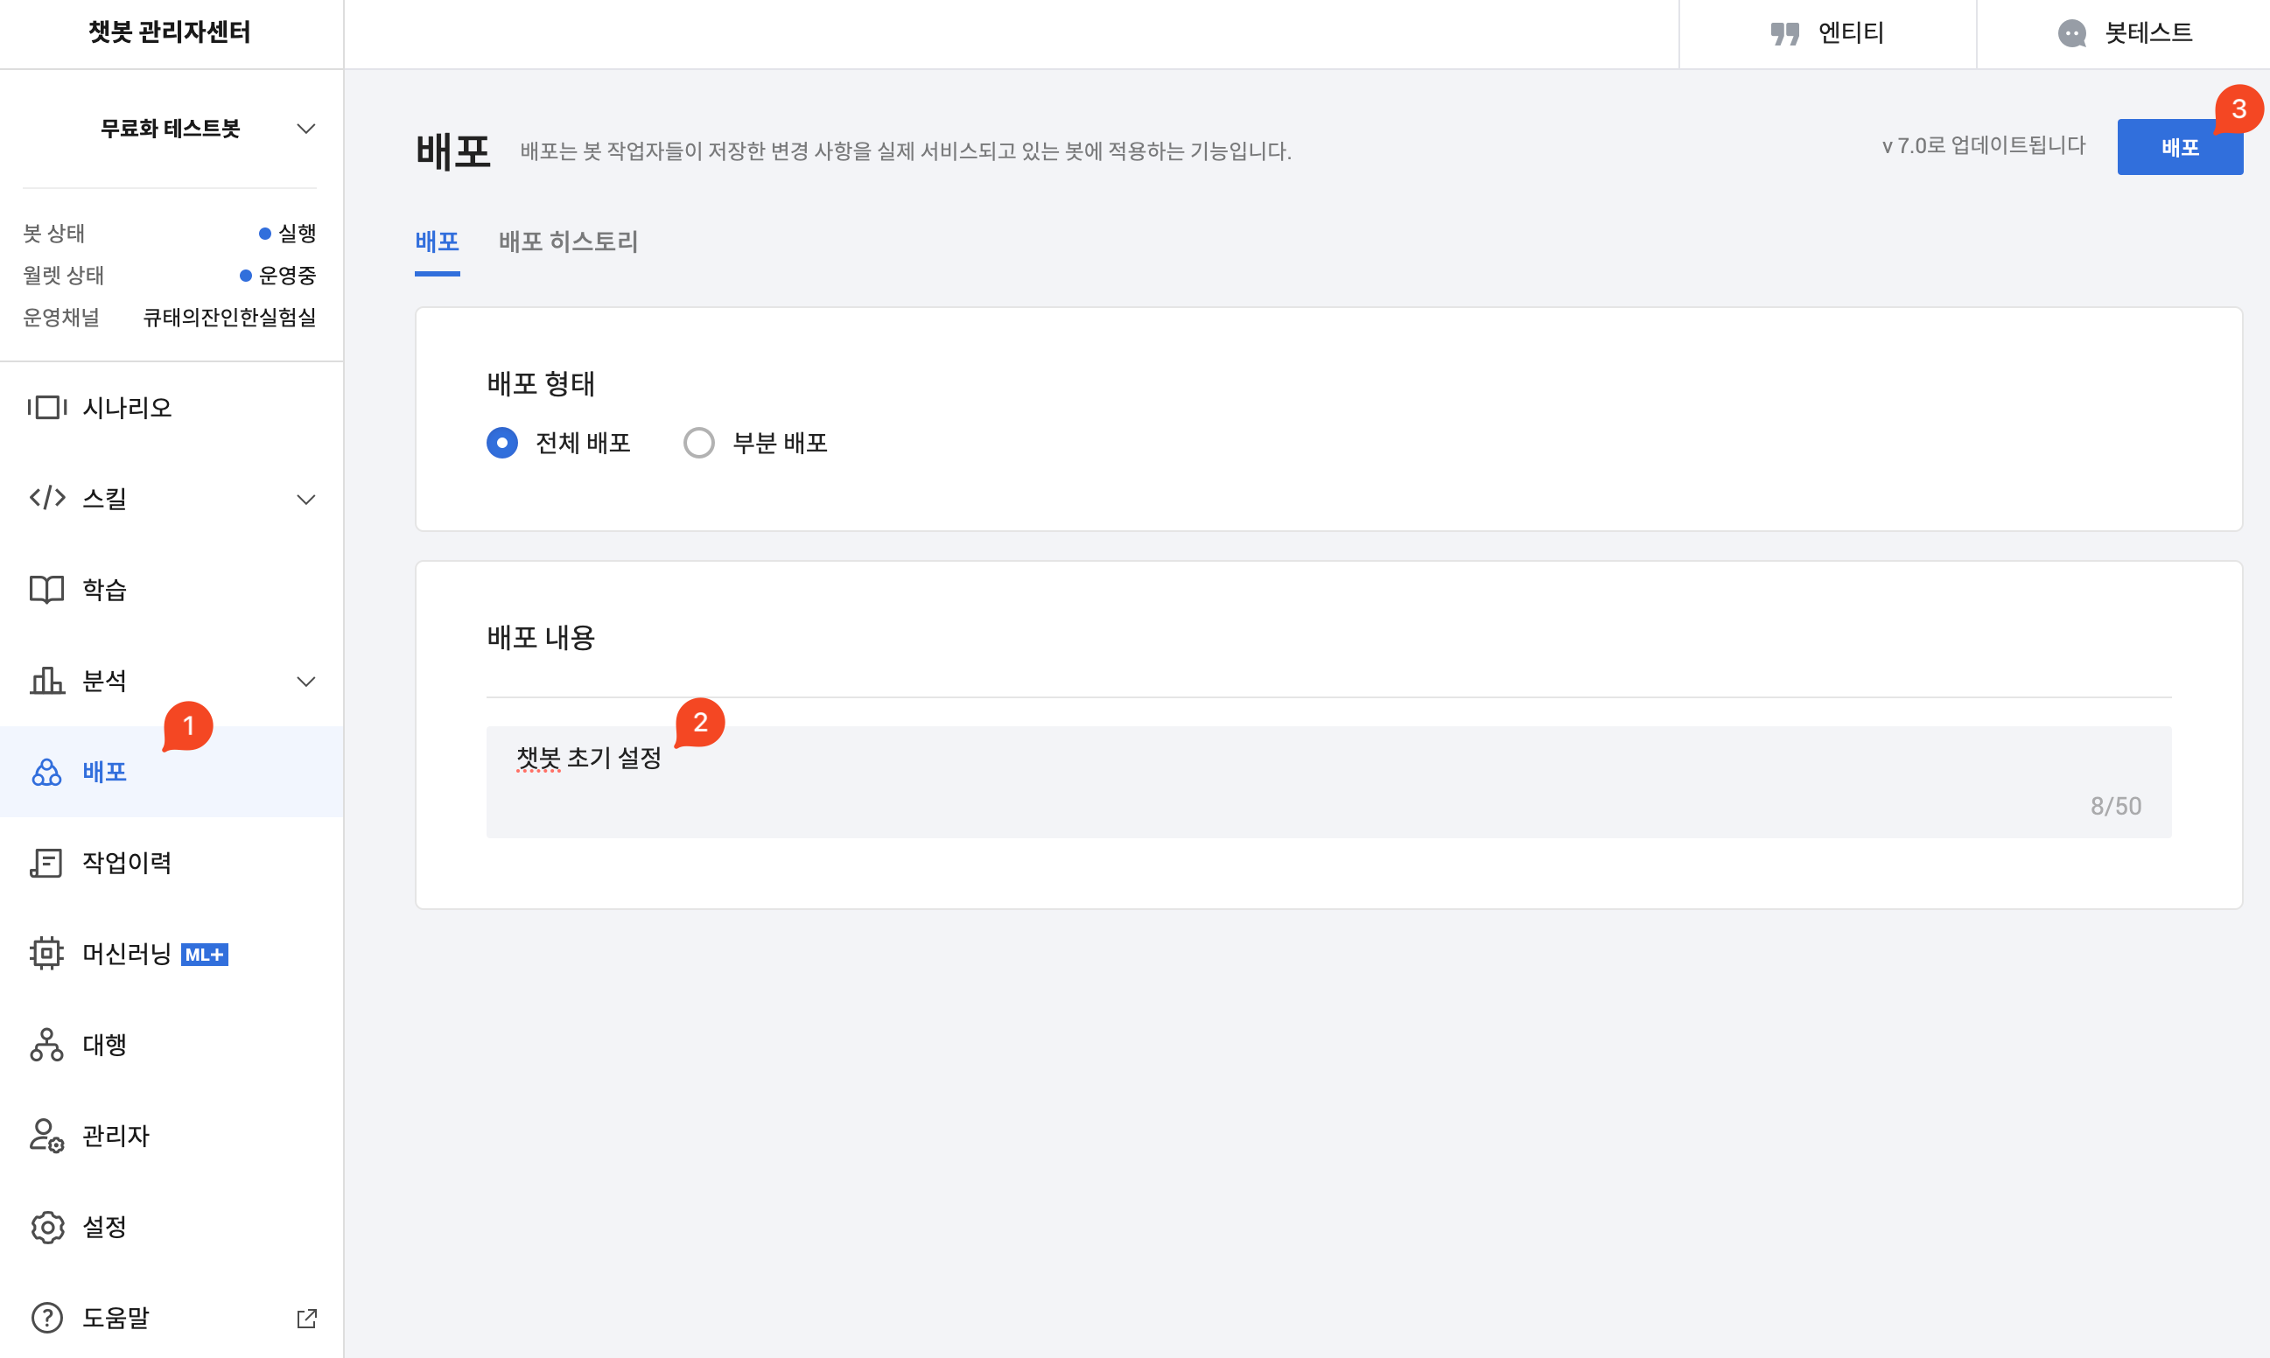Switch to the 배포 히스토리 tab
The width and height of the screenshot is (2270, 1358).
(568, 241)
